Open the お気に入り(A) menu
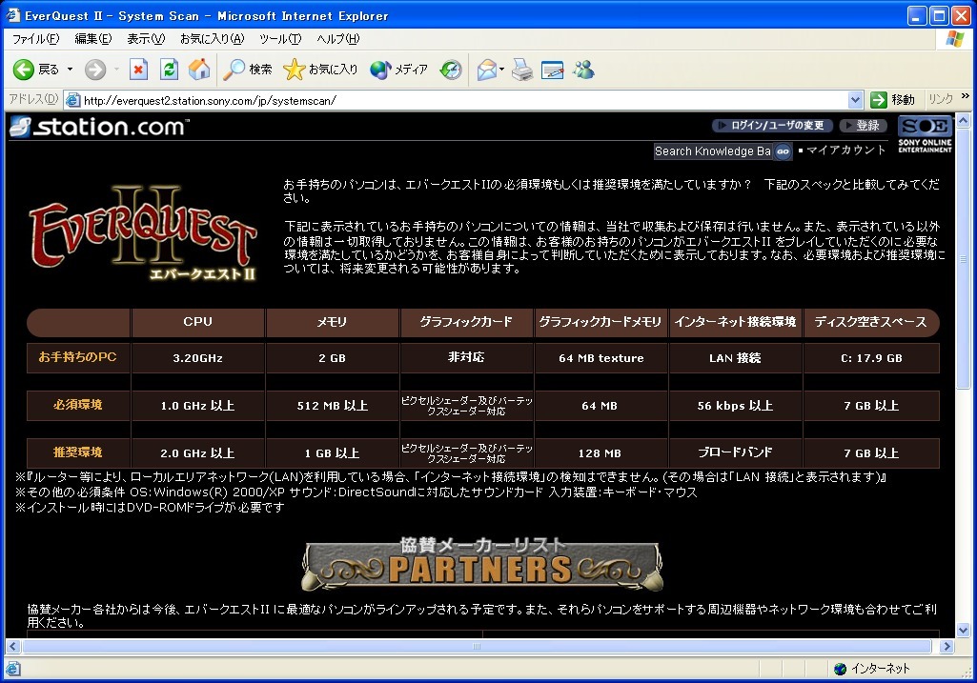This screenshot has width=977, height=683. (x=212, y=39)
